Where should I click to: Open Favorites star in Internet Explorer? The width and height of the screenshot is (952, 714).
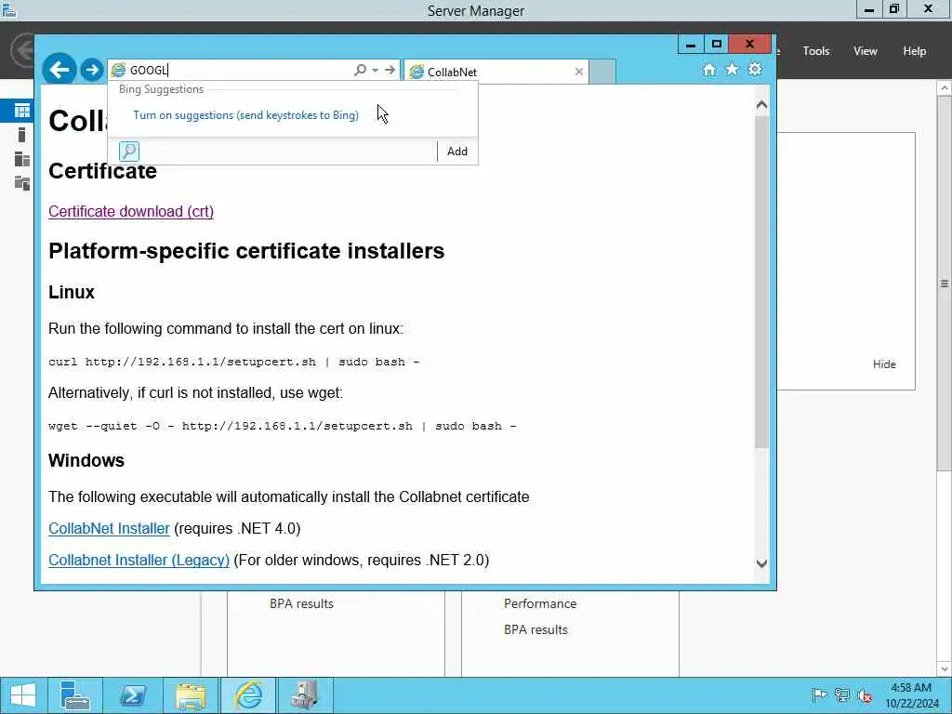pyautogui.click(x=733, y=69)
